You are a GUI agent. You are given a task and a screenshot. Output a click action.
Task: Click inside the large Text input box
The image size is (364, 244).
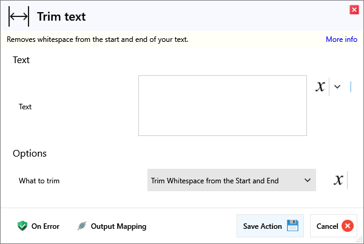(222, 106)
